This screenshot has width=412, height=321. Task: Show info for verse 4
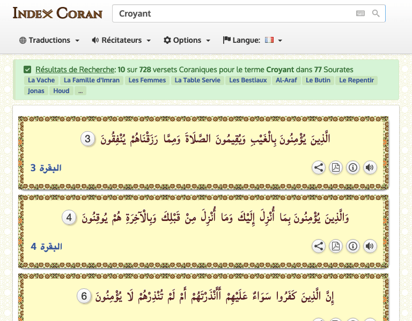tap(352, 246)
